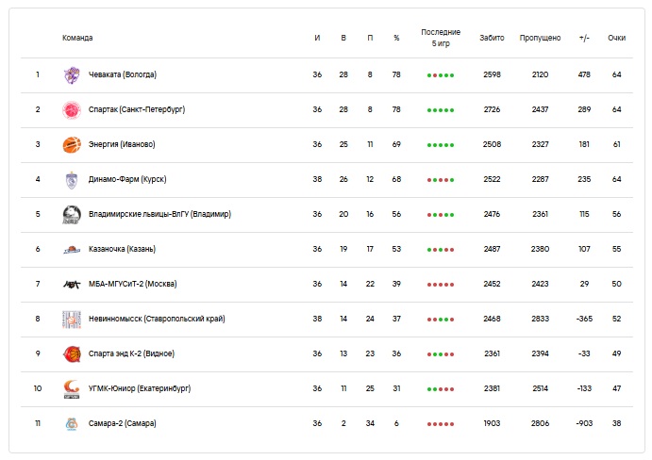Image resolution: width=652 pixels, height=460 pixels.
Task: Click win percentage 69 for Энергия
Action: pyautogui.click(x=396, y=144)
